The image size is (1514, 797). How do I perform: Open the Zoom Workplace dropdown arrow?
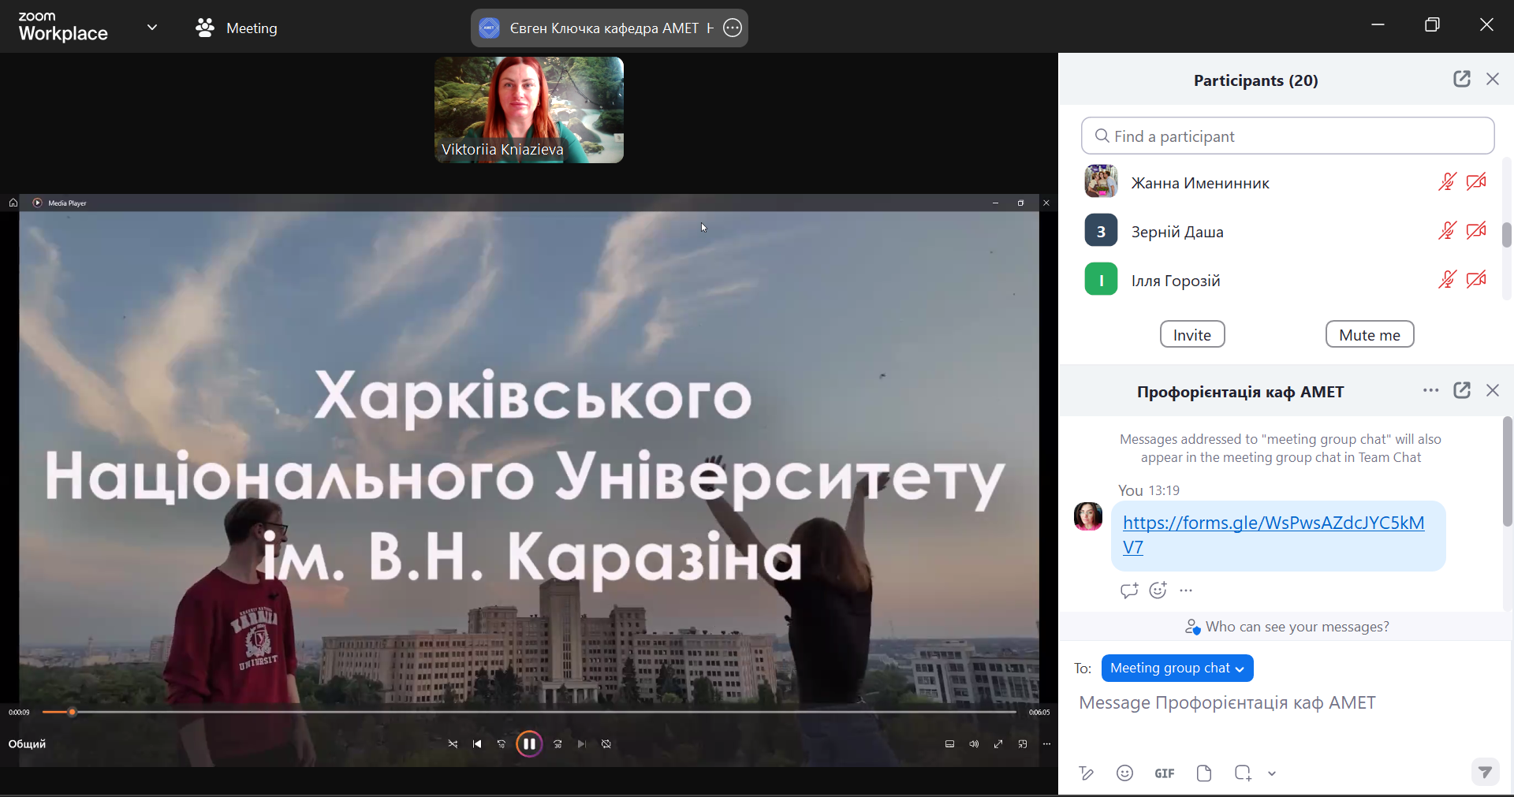pyautogui.click(x=152, y=28)
